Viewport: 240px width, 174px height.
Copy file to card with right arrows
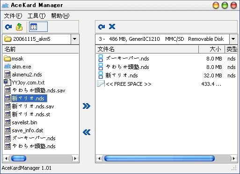point(87,106)
